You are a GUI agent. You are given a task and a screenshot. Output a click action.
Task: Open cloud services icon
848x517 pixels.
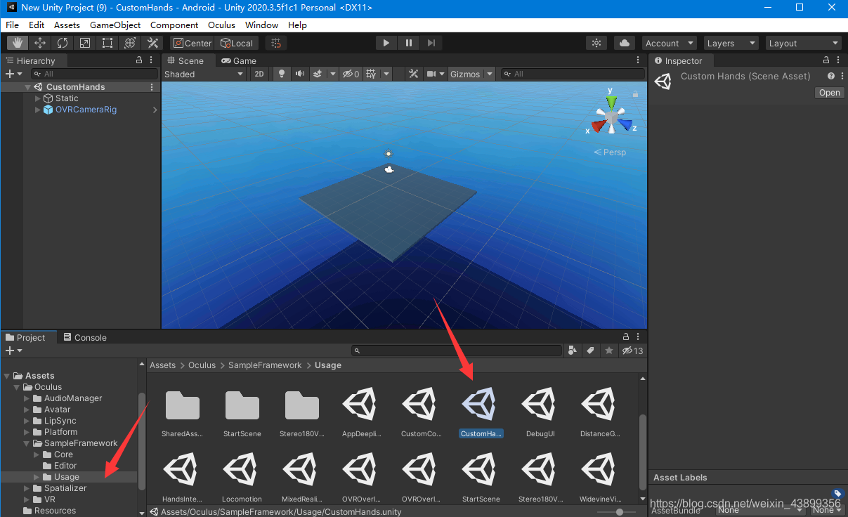(x=625, y=43)
